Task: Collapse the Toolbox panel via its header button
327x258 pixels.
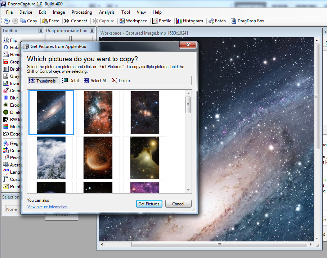Action: (x=41, y=31)
